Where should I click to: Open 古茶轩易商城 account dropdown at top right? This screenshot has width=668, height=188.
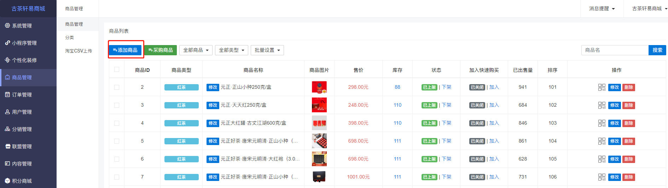click(x=649, y=8)
